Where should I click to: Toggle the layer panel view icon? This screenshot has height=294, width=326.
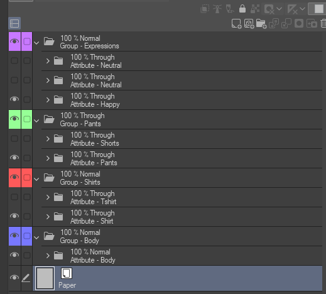pos(14,23)
